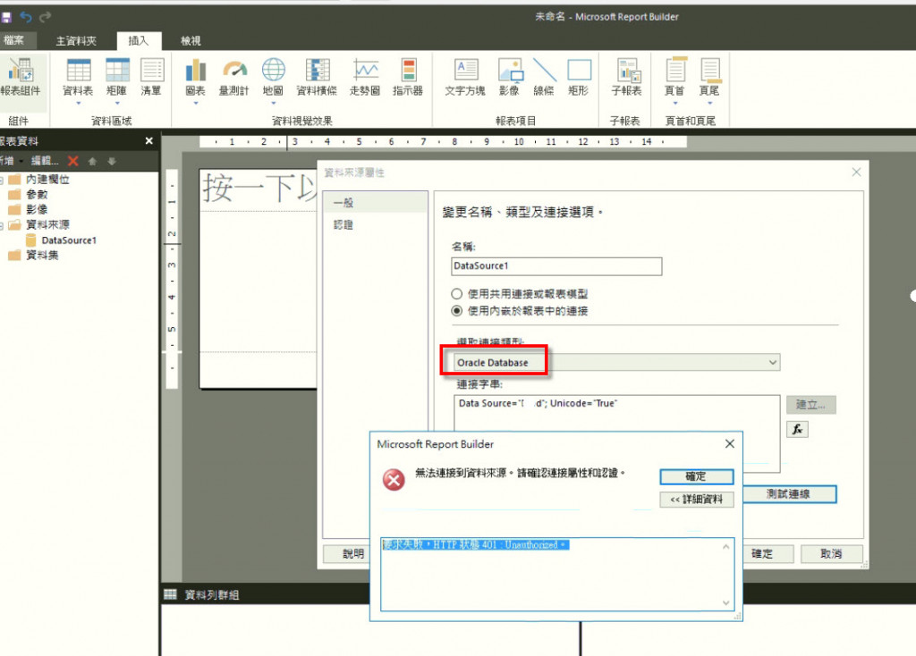916x656 pixels.
Task: Click the move up arrow in report data panel
Action: click(92, 161)
